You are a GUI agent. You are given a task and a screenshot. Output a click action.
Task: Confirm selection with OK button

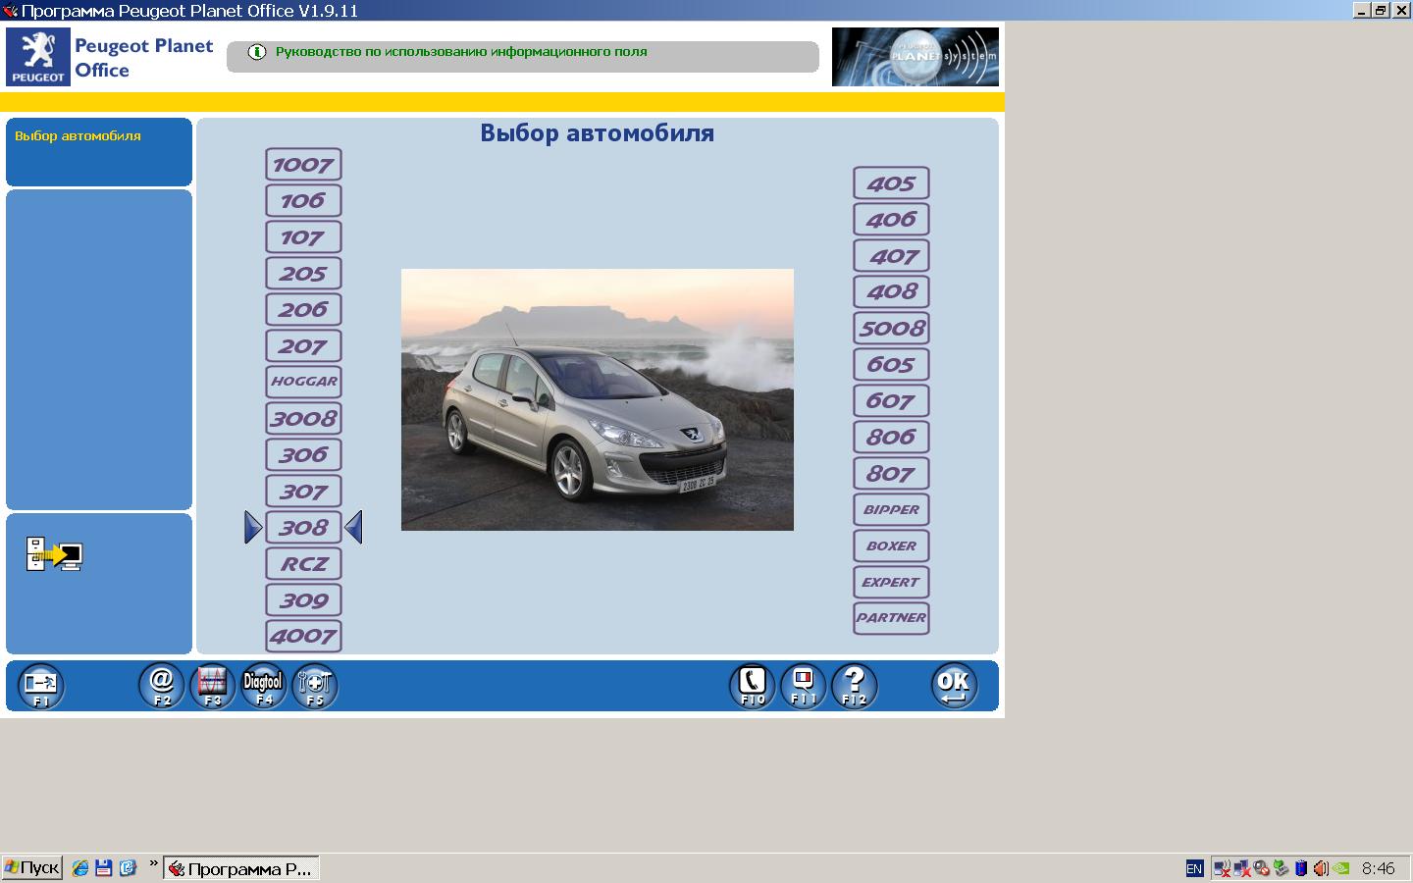tap(954, 686)
